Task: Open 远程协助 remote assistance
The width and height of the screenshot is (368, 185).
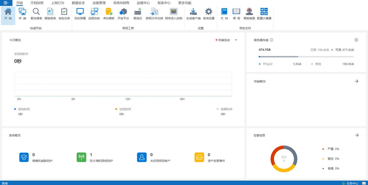Action: pyautogui.click(x=94, y=14)
